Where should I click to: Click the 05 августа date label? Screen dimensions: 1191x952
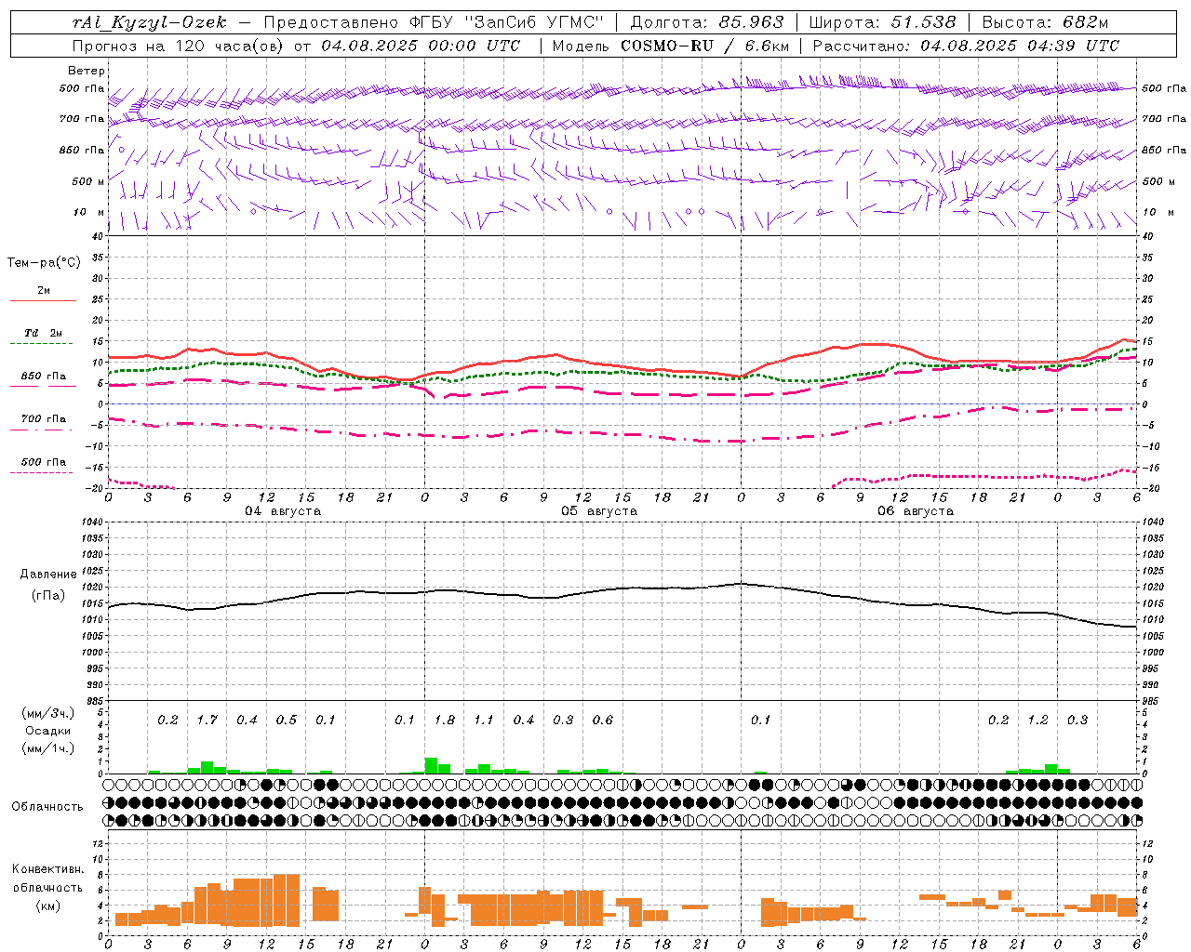[x=599, y=511]
